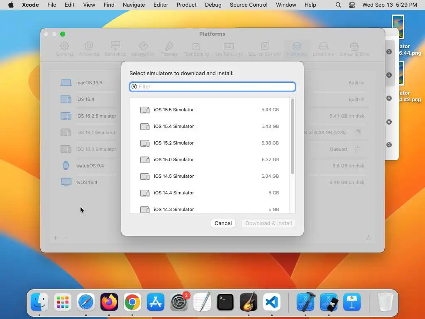This screenshot has width=425, height=319.
Task: Click the plus add platform button
Action: click(x=56, y=238)
